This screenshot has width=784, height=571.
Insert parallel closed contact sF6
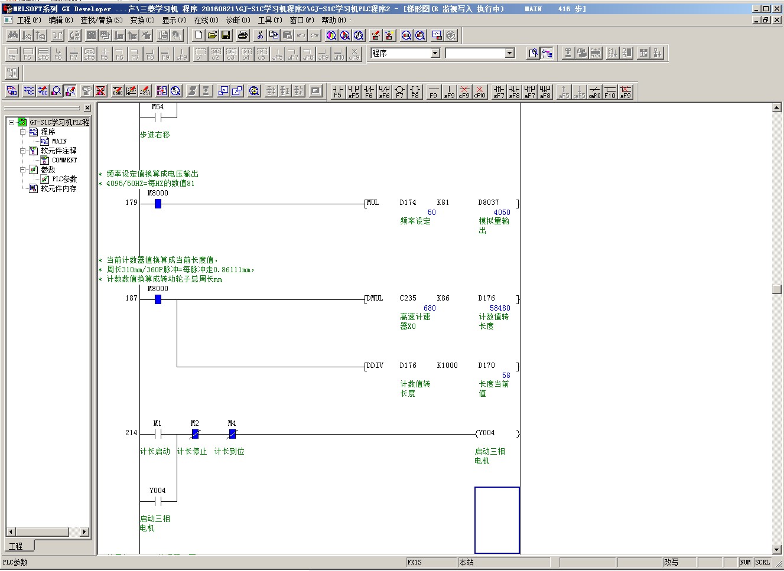pyautogui.click(x=384, y=91)
